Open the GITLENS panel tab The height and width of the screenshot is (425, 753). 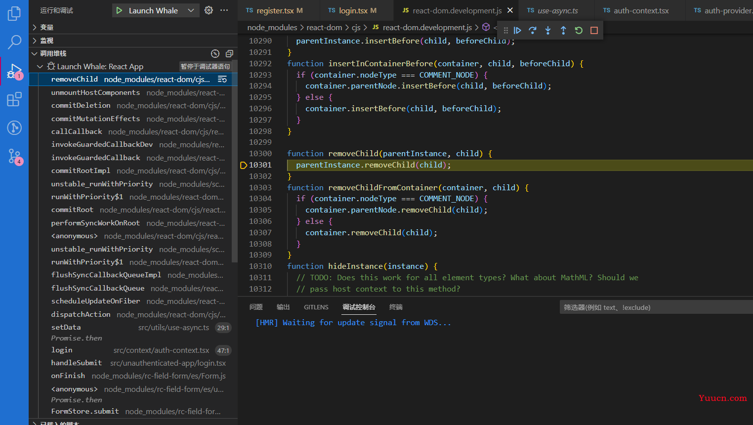pos(316,307)
